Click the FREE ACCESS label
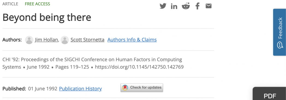 (x=37, y=4)
